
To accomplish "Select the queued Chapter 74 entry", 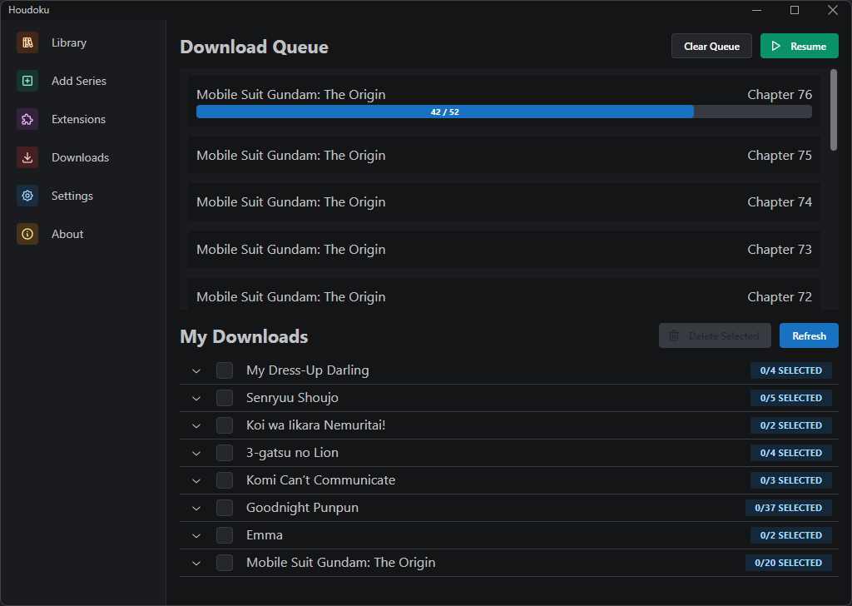I will pos(503,202).
